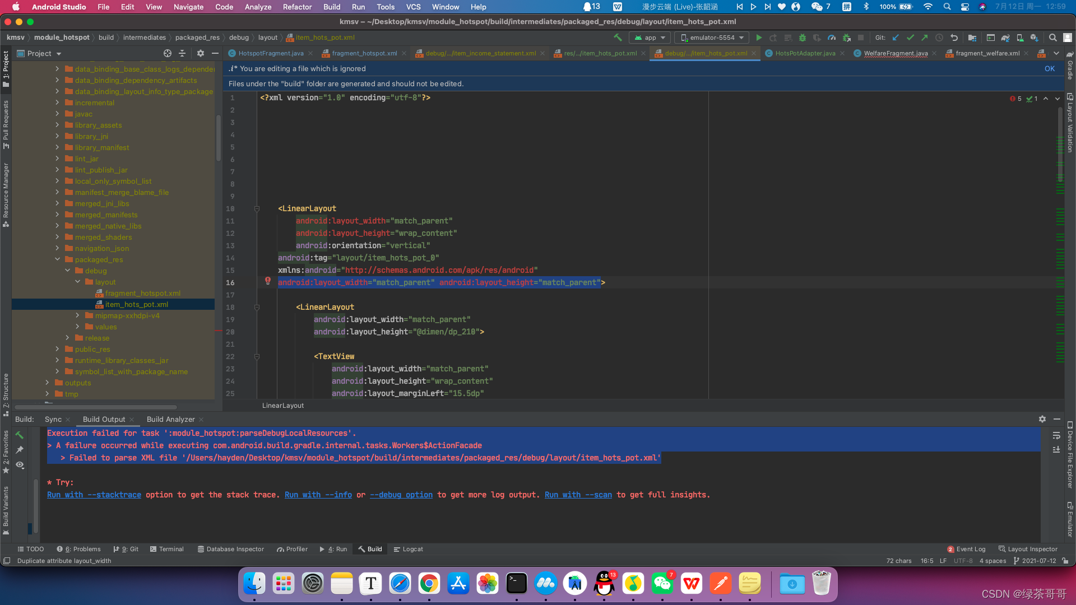Start debugging with the bug icon
This screenshot has width=1076, height=605.
[x=802, y=38]
